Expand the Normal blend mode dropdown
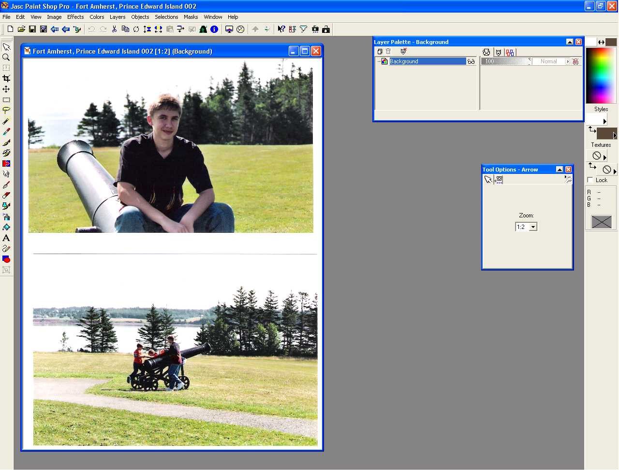Screen dimensions: 619x470 (567, 62)
